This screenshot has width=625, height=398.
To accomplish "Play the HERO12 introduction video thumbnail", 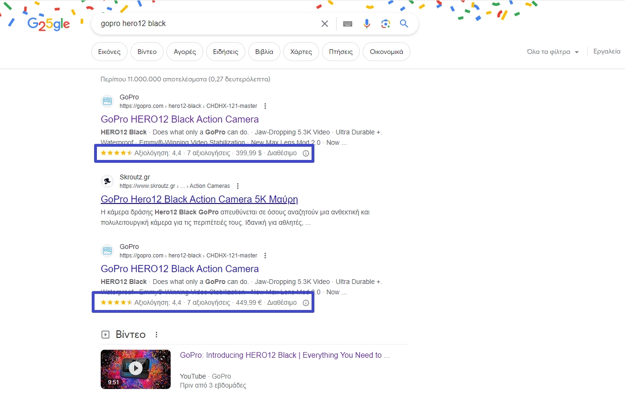I will tap(136, 369).
